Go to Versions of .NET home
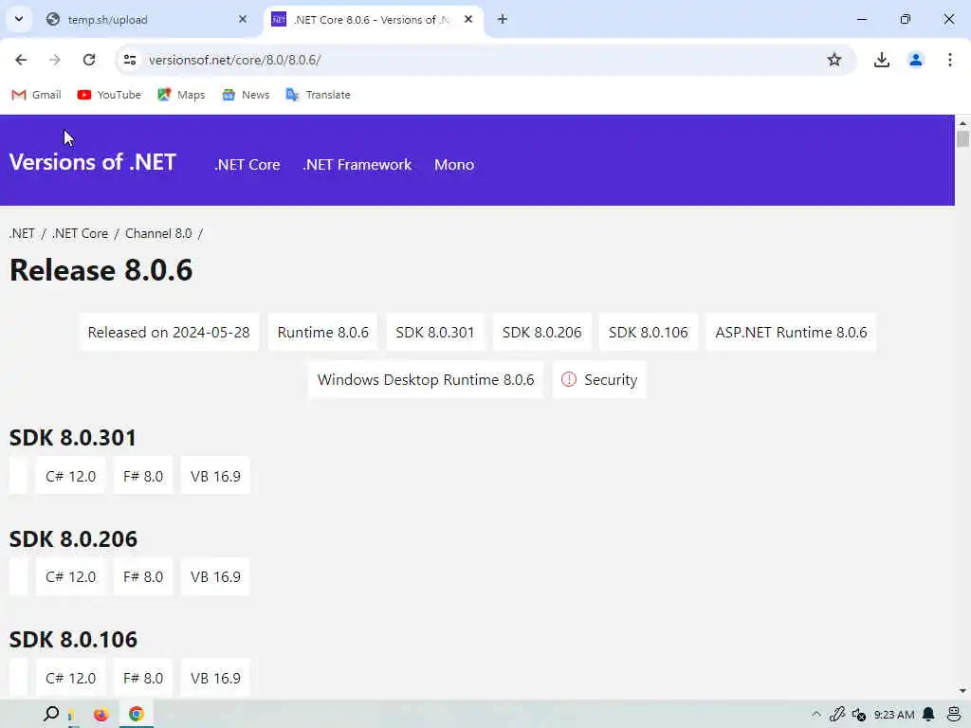This screenshot has width=971, height=728. (92, 162)
